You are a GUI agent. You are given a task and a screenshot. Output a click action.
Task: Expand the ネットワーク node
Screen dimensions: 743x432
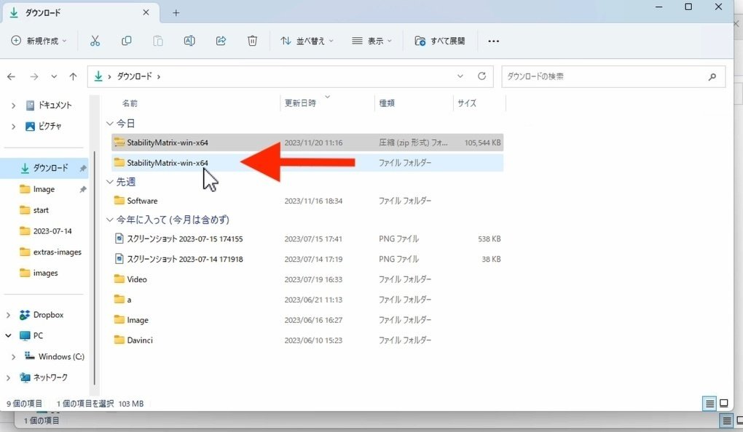[x=8, y=377]
